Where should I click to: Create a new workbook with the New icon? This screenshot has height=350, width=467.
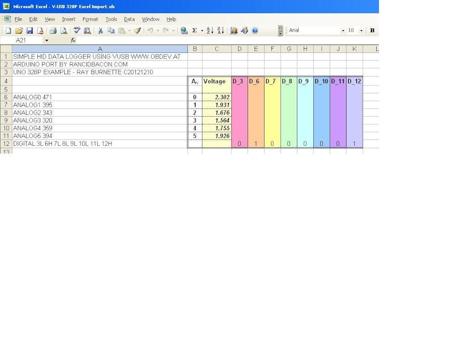8,31
